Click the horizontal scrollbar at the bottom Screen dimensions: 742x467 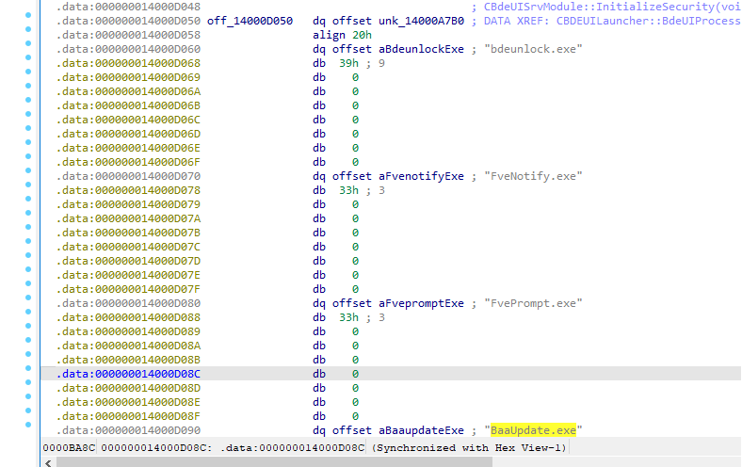pyautogui.click(x=377, y=461)
